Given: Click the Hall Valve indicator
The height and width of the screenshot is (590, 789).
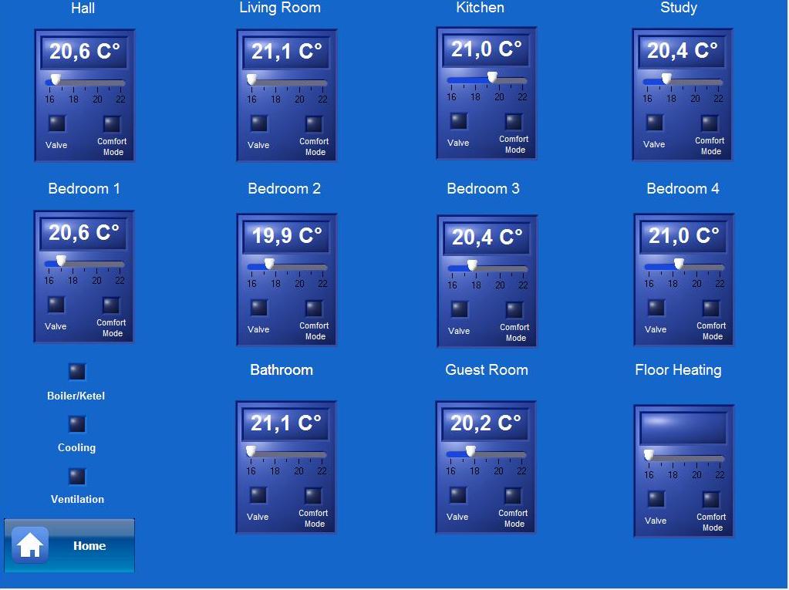Looking at the screenshot, I should [x=57, y=123].
